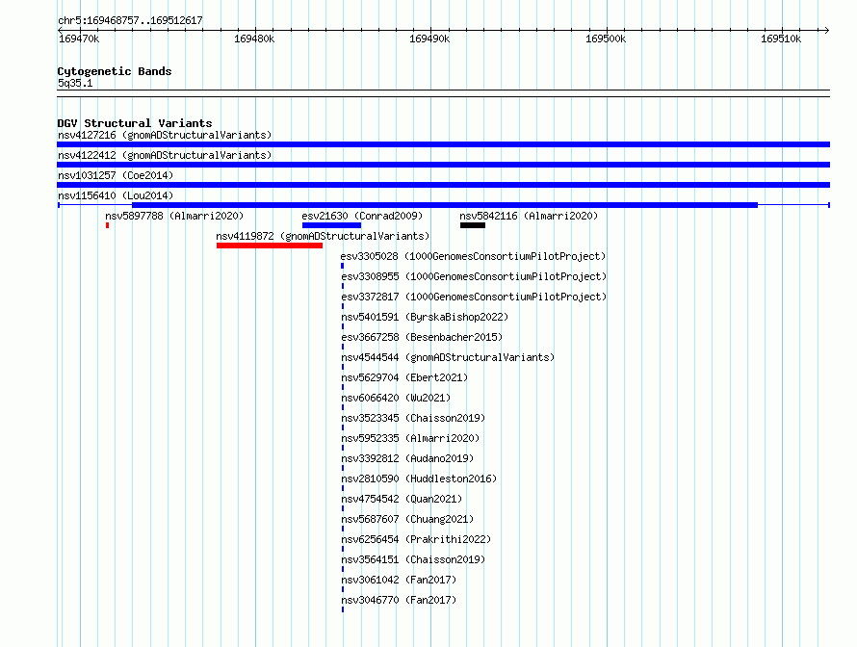Viewport: 857px width, 647px height.
Task: Click nsv3523345 (Chaisson2019)
Action: pyautogui.click(x=413, y=418)
